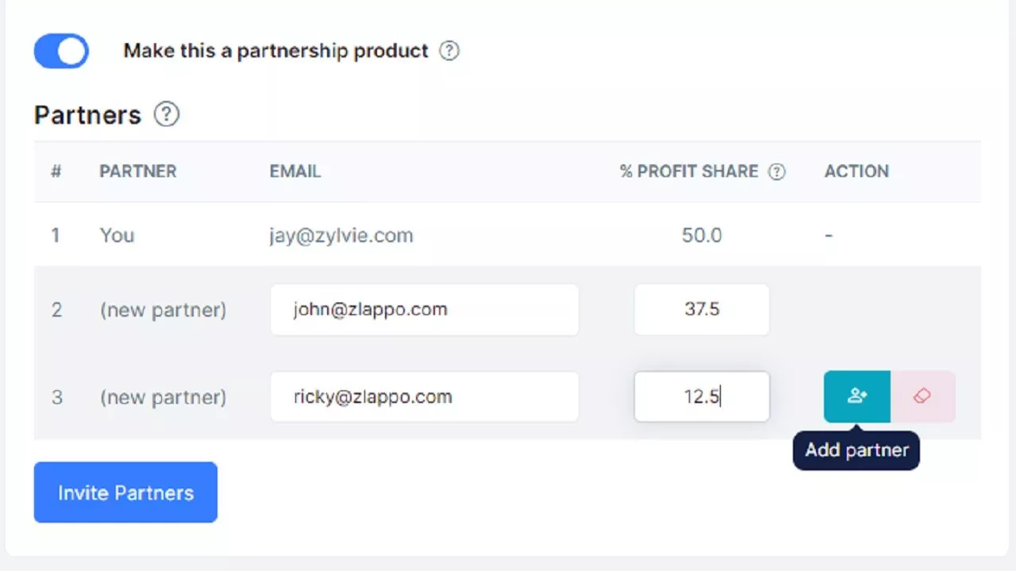This screenshot has width=1016, height=571.
Task: Click the % PROFIT SHARE header text
Action: [689, 171]
